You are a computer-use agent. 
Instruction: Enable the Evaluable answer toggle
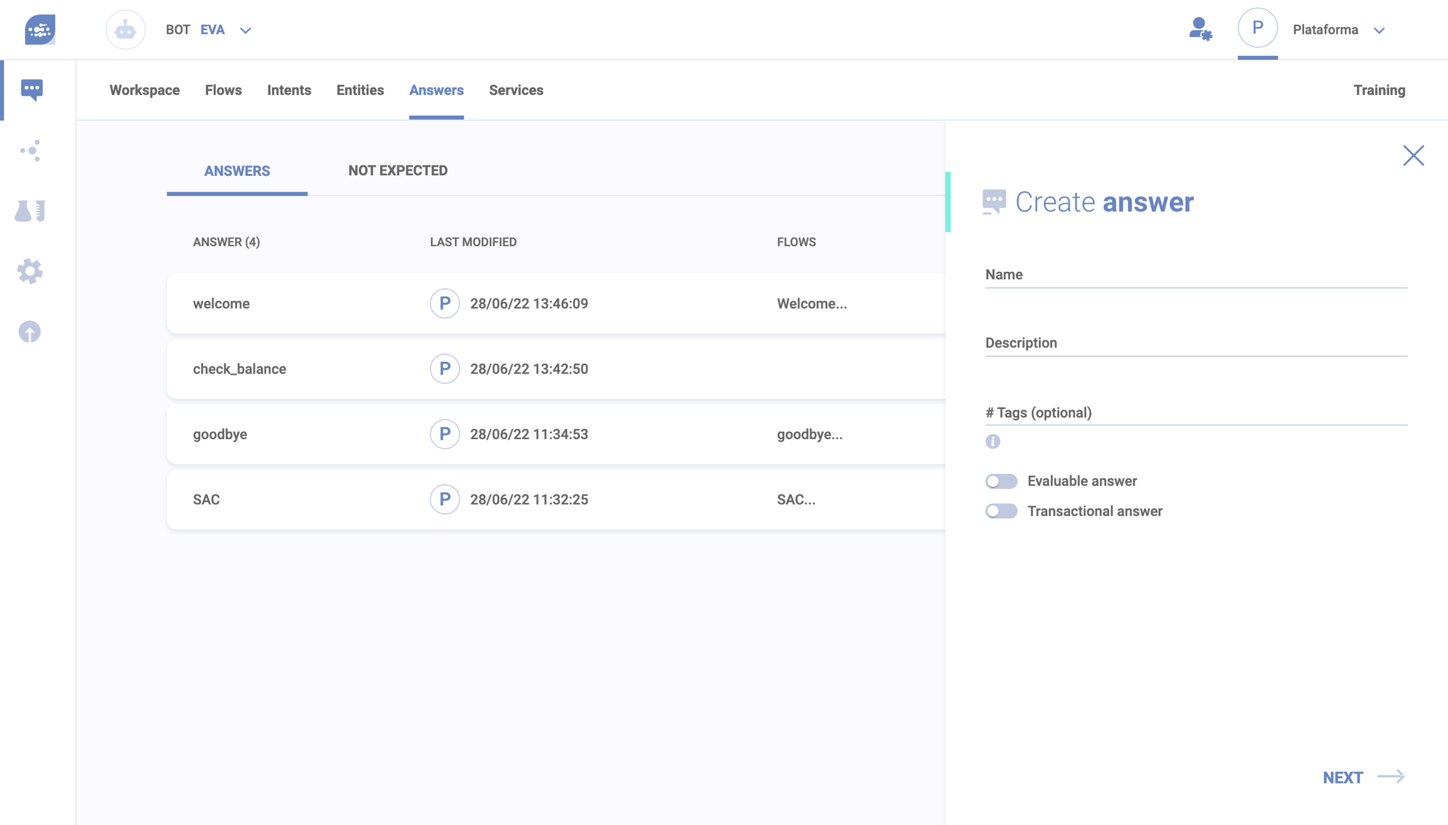coord(1001,481)
